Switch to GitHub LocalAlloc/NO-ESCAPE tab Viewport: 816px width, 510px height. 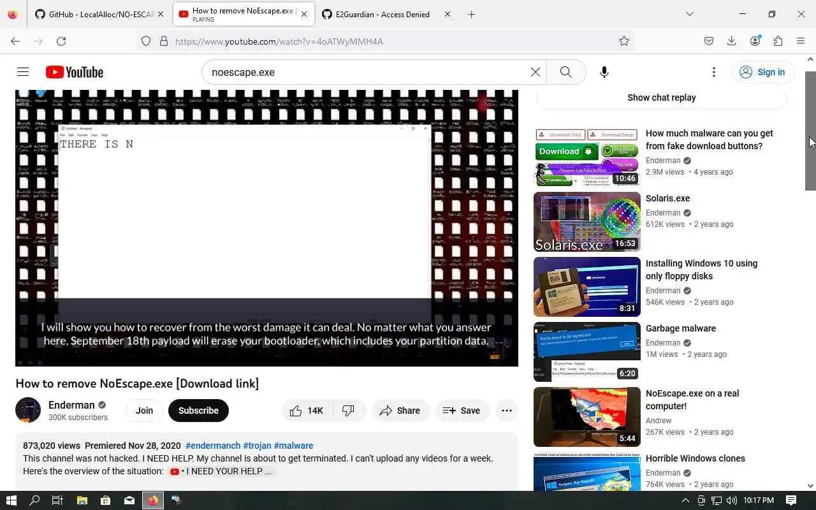pos(99,15)
